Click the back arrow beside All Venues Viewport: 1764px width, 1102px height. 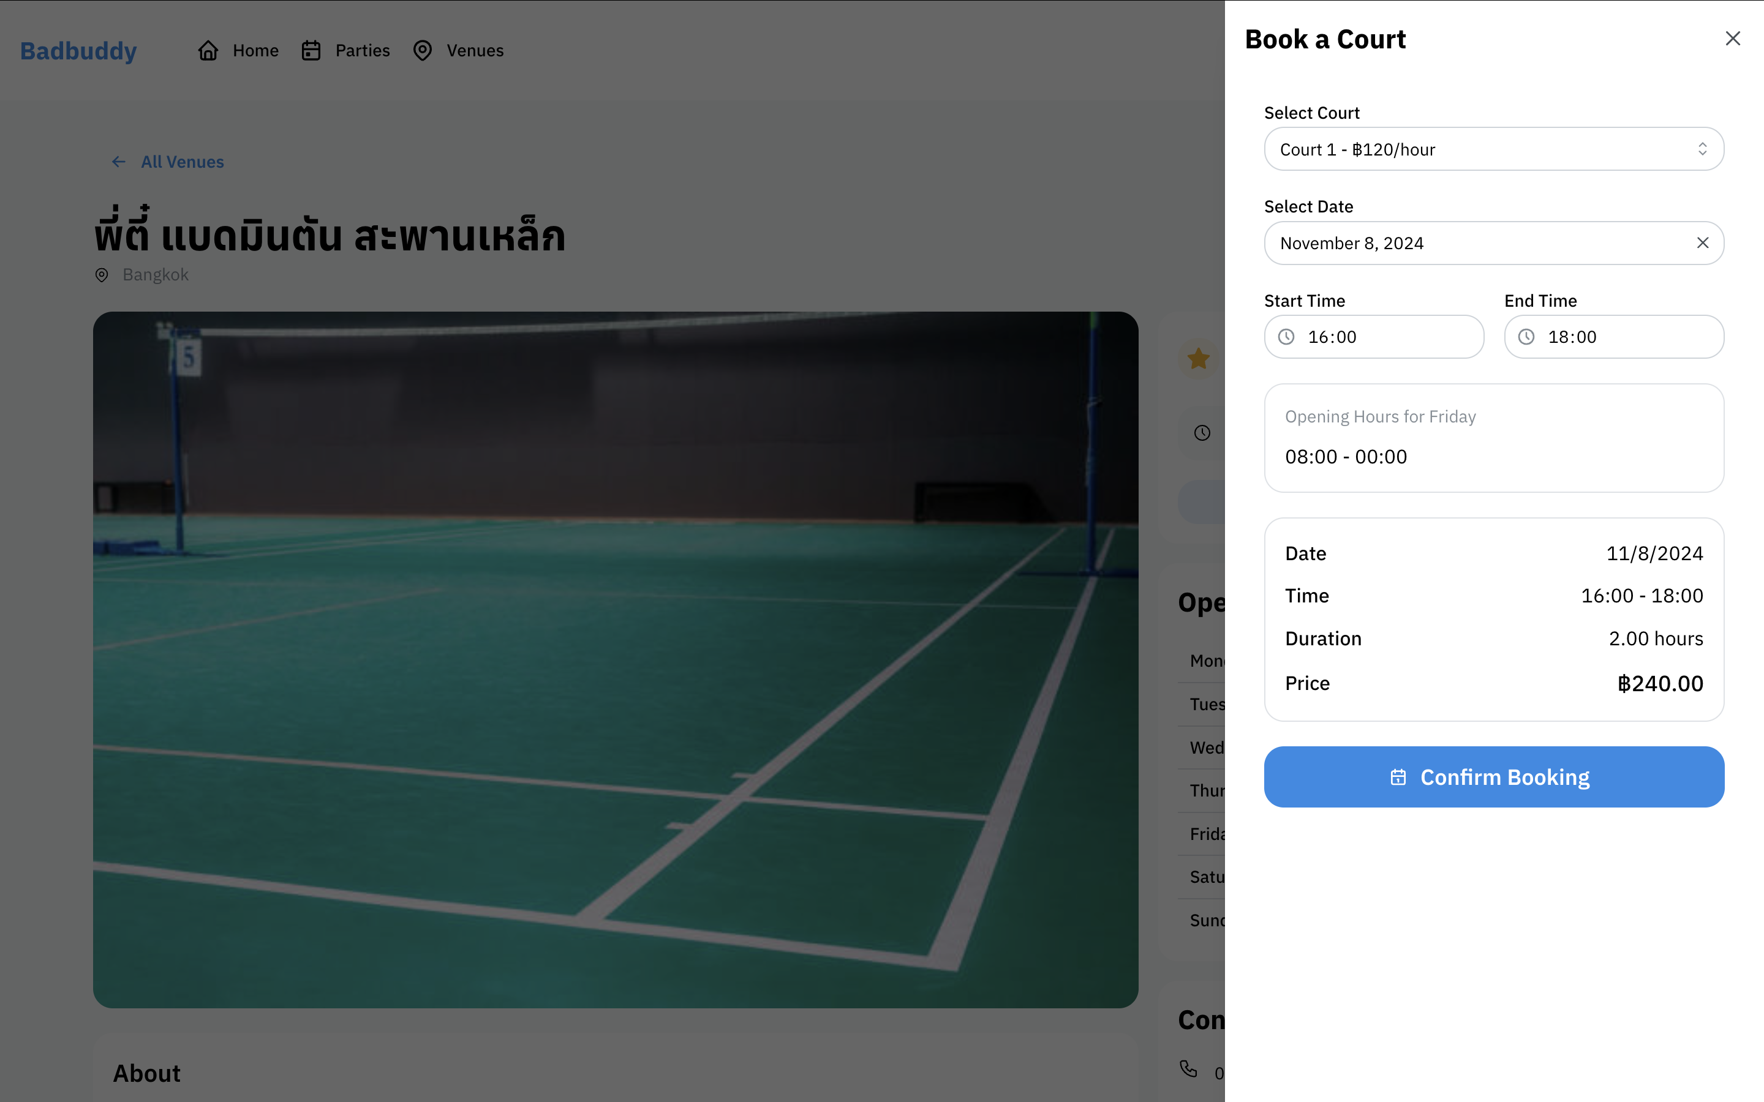point(119,162)
